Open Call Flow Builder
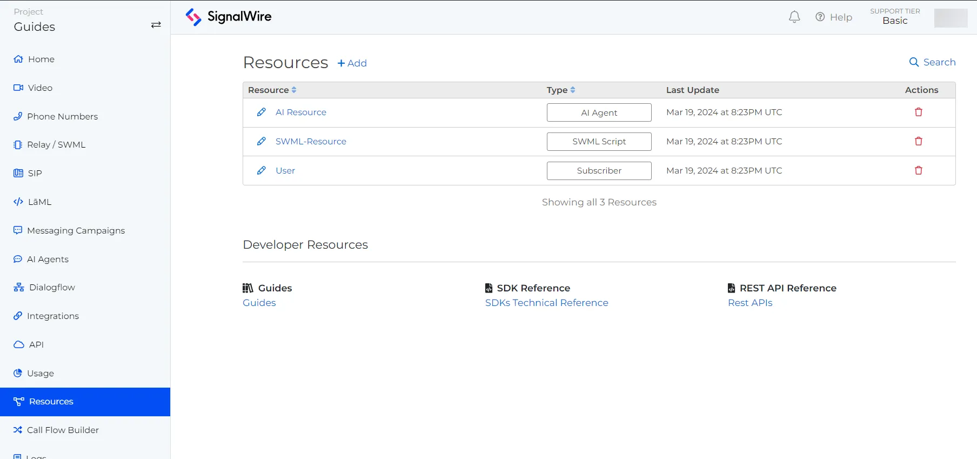 tap(85, 430)
